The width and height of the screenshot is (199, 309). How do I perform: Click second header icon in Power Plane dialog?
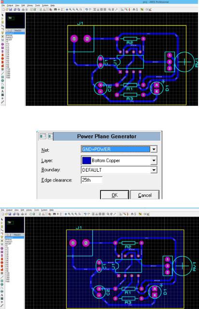click(50, 136)
